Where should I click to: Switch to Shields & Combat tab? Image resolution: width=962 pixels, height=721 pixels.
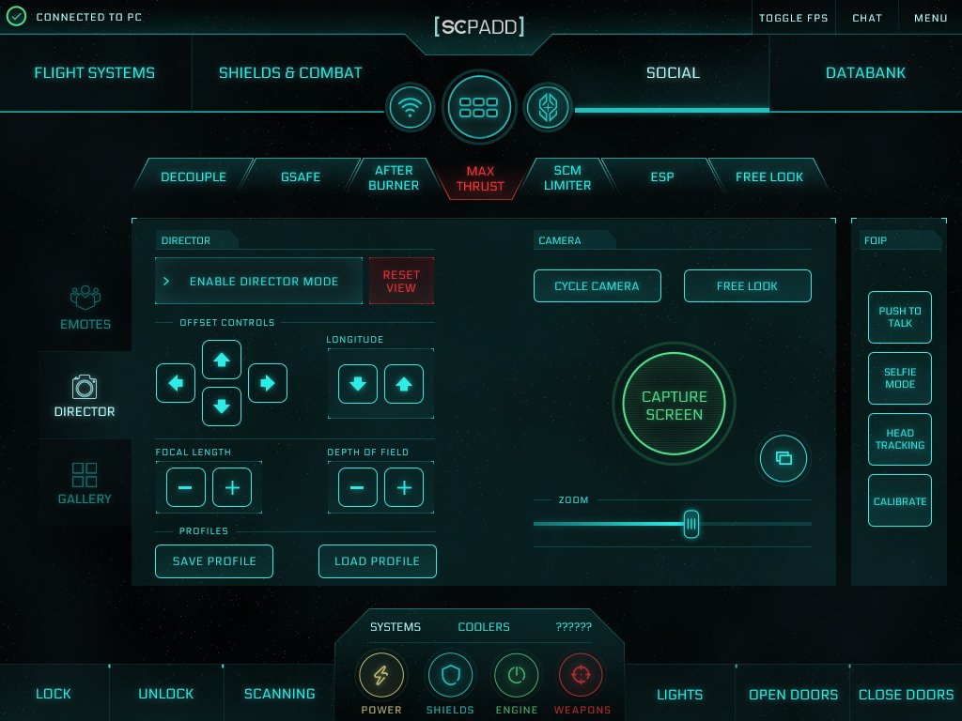click(290, 73)
